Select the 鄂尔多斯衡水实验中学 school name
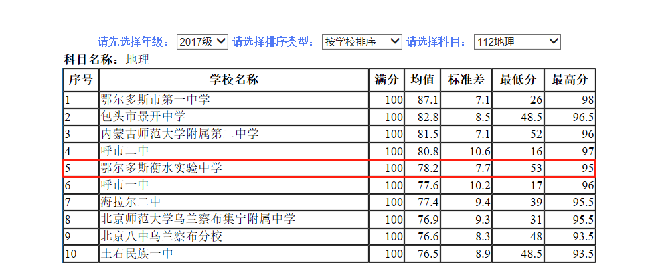Image resolution: width=654 pixels, height=263 pixels. [x=161, y=169]
